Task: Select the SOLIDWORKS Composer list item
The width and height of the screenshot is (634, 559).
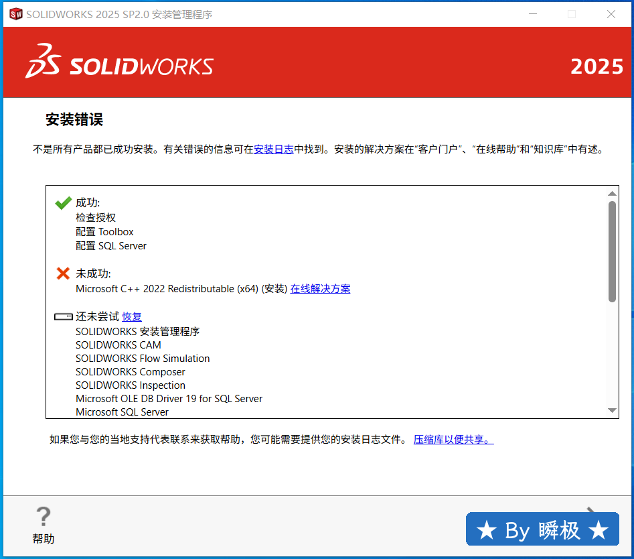Action: pos(131,372)
